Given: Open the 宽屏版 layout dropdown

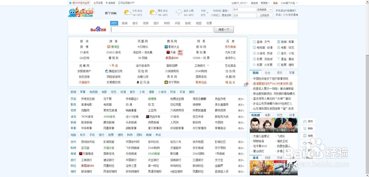Looking at the screenshot, I should [x=265, y=3].
